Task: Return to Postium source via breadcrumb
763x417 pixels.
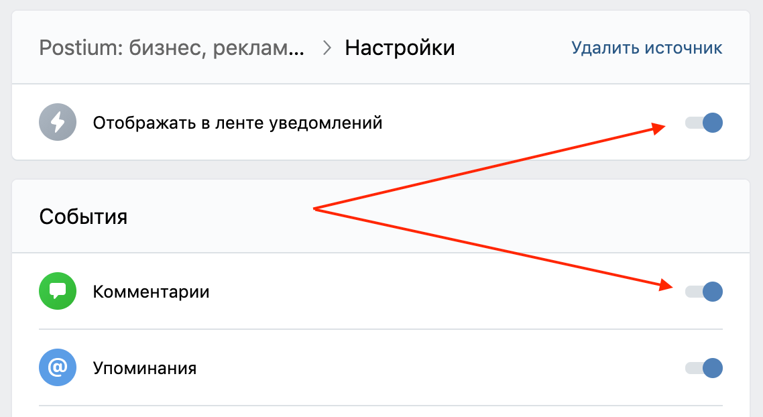Action: [x=172, y=48]
